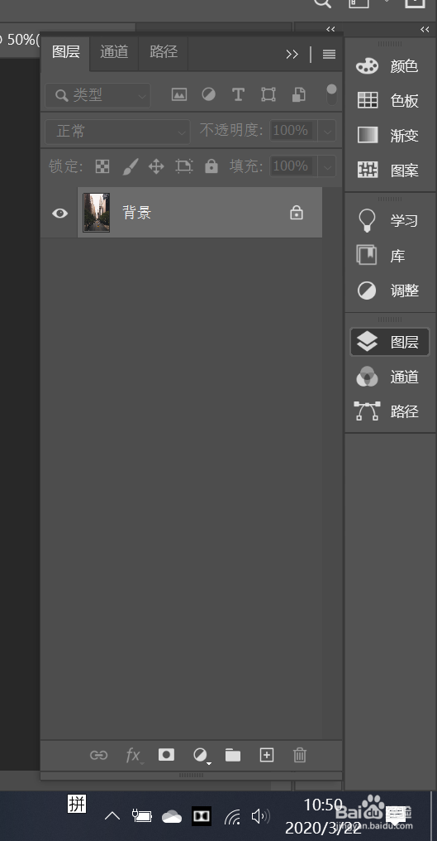Toggle lock all padlock icon
The image size is (437, 841).
point(211,166)
